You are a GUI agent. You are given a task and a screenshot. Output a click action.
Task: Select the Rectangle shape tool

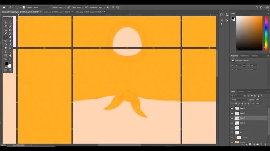pyautogui.click(x=5, y=55)
